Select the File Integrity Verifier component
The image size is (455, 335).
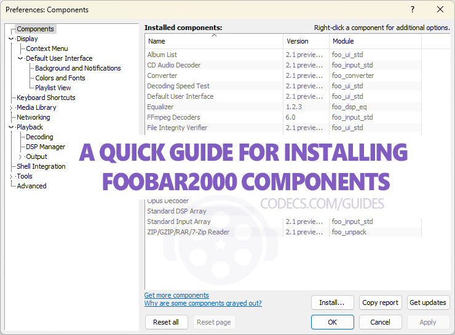[x=283, y=128]
